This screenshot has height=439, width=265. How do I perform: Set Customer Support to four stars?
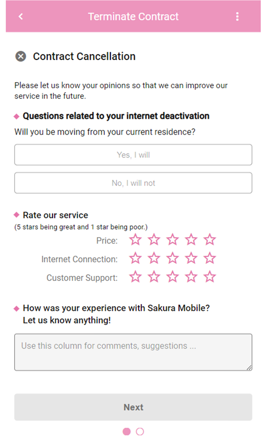(191, 277)
